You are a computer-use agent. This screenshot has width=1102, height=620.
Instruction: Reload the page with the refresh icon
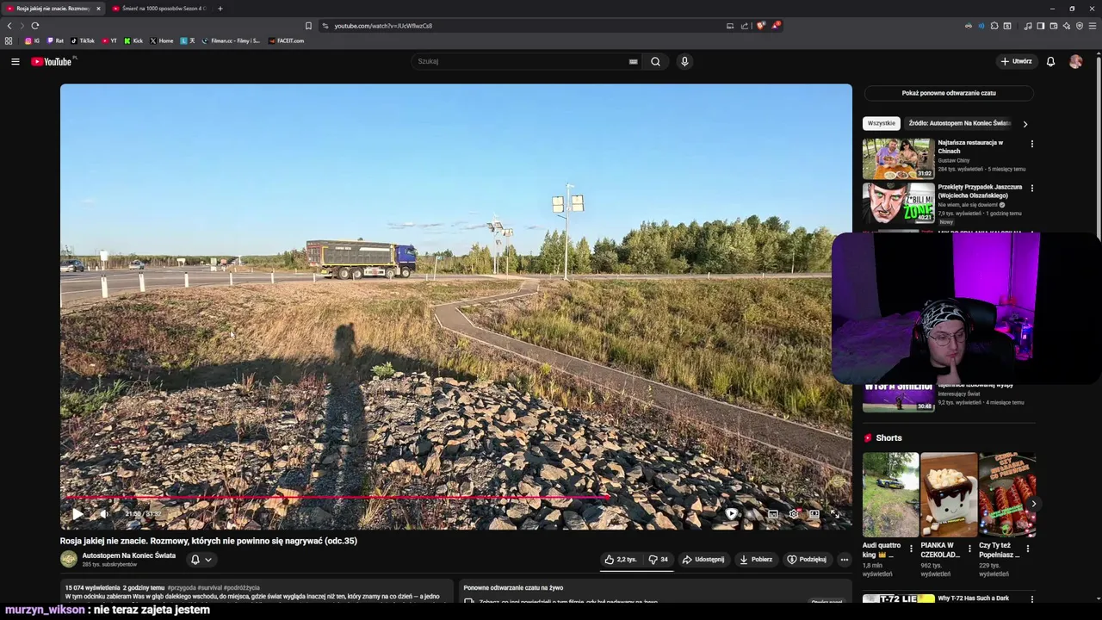pos(35,26)
